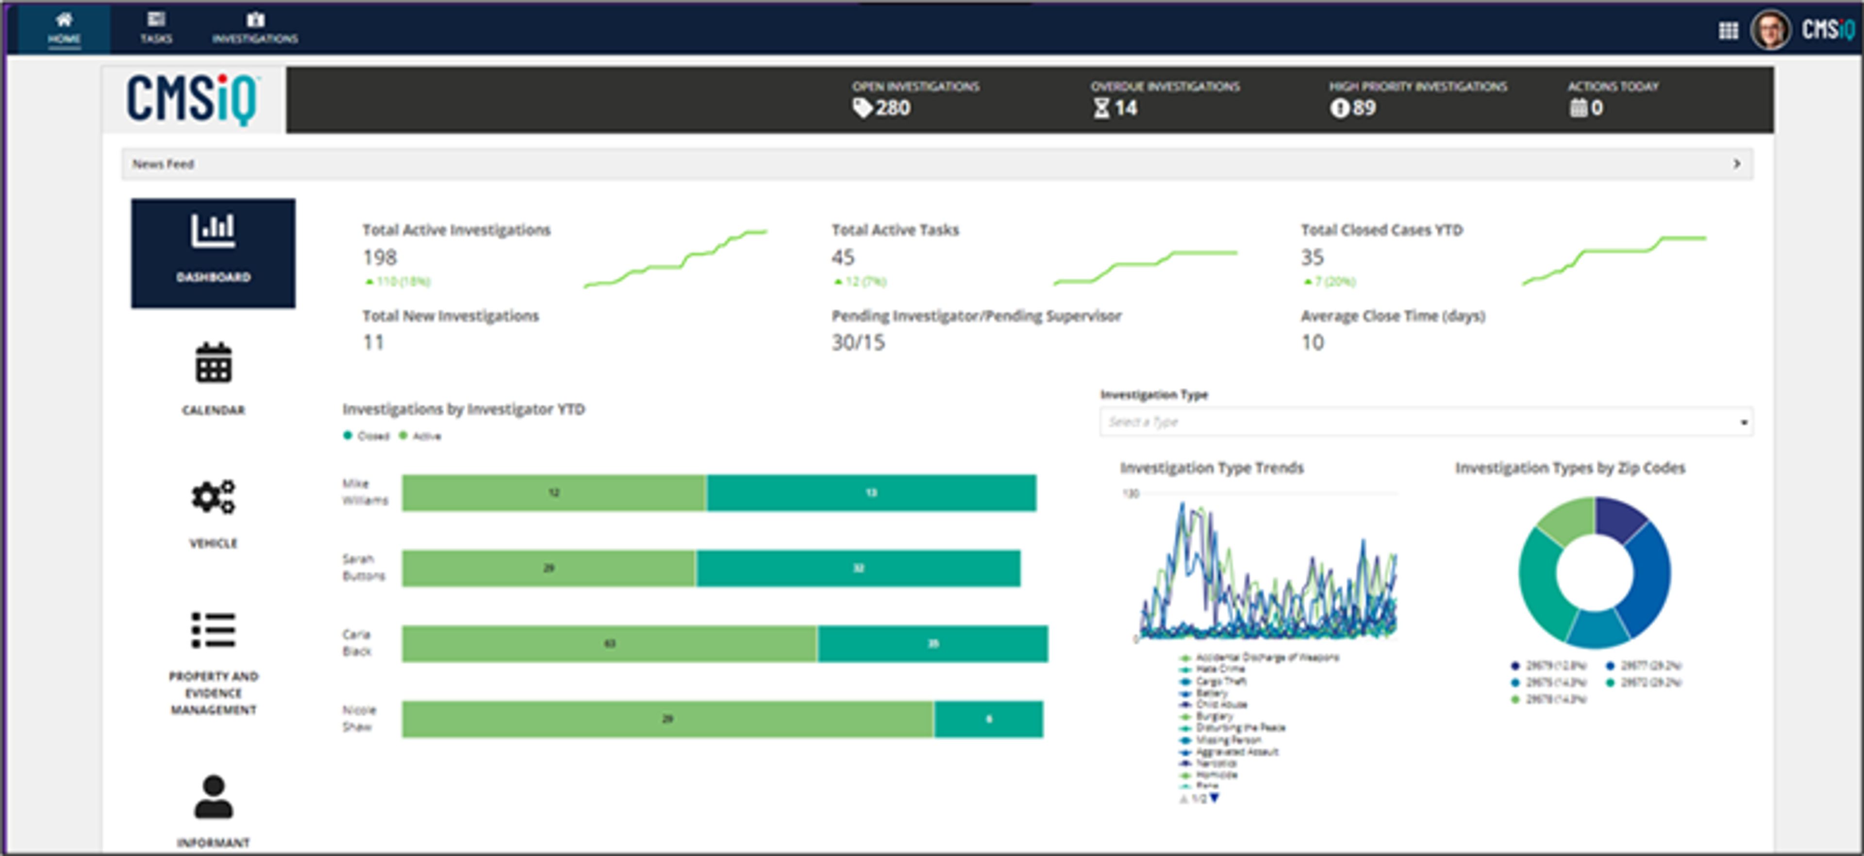The image size is (1864, 856).
Task: Click Nicole Shaw light green bar segment
Action: [x=667, y=719]
